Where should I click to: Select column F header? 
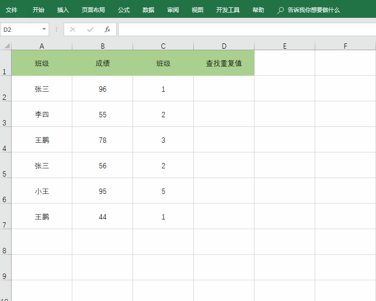[x=345, y=46]
